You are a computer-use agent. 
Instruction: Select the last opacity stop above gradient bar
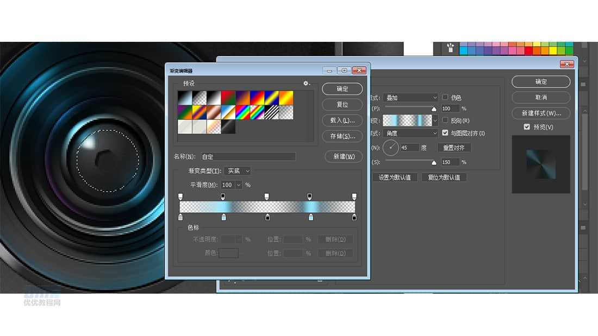point(354,196)
